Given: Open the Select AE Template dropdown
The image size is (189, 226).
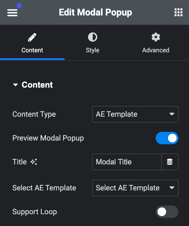Looking at the screenshot, I should 135,188.
